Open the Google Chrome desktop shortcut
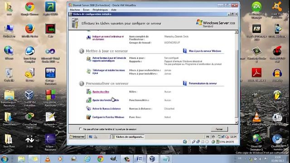 pyautogui.click(x=30, y=9)
